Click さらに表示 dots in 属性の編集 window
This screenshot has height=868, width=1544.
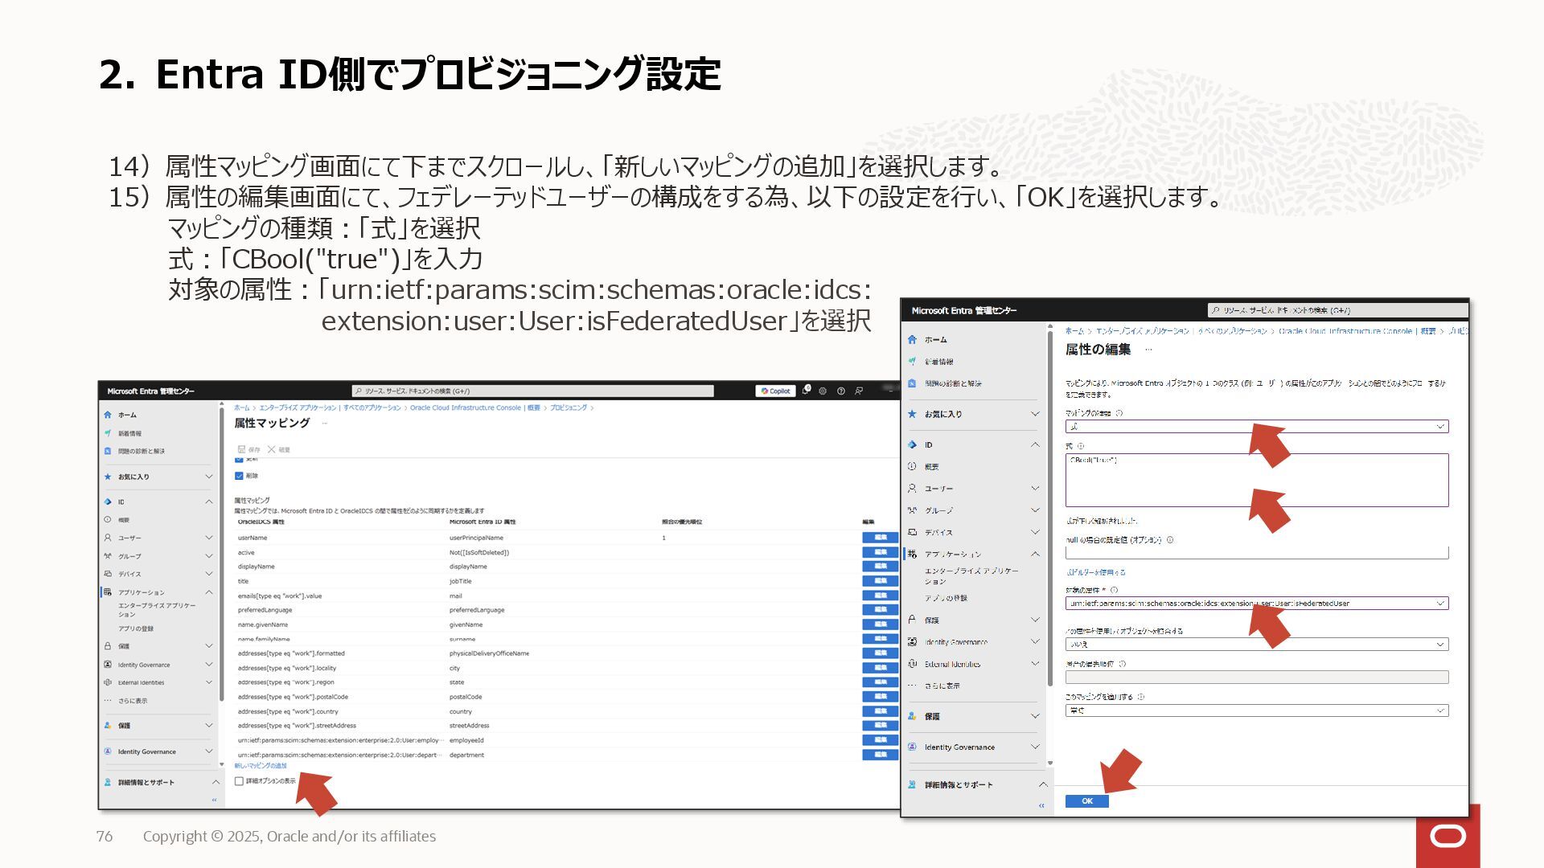(x=912, y=686)
